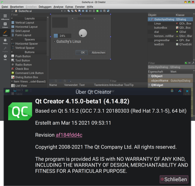This screenshot has height=186, width=195.
Task: Open the Hilfe menu
Action: pyautogui.click(x=90, y=7)
